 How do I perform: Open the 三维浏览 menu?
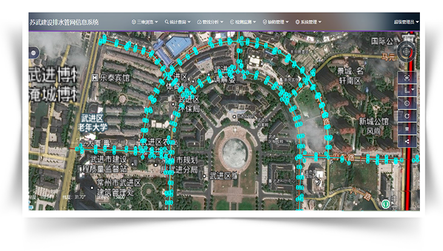pyautogui.click(x=144, y=22)
